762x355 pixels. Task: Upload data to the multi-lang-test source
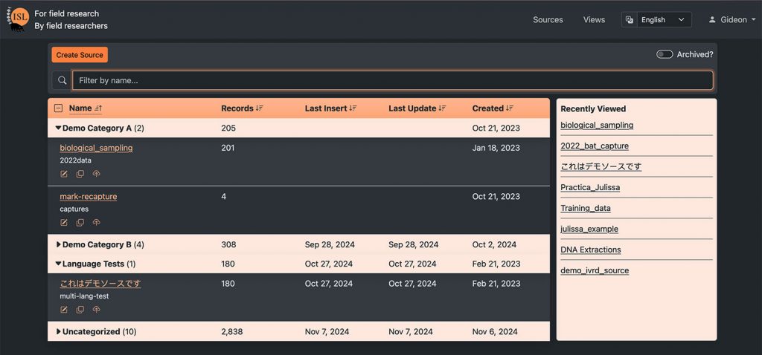pos(96,310)
